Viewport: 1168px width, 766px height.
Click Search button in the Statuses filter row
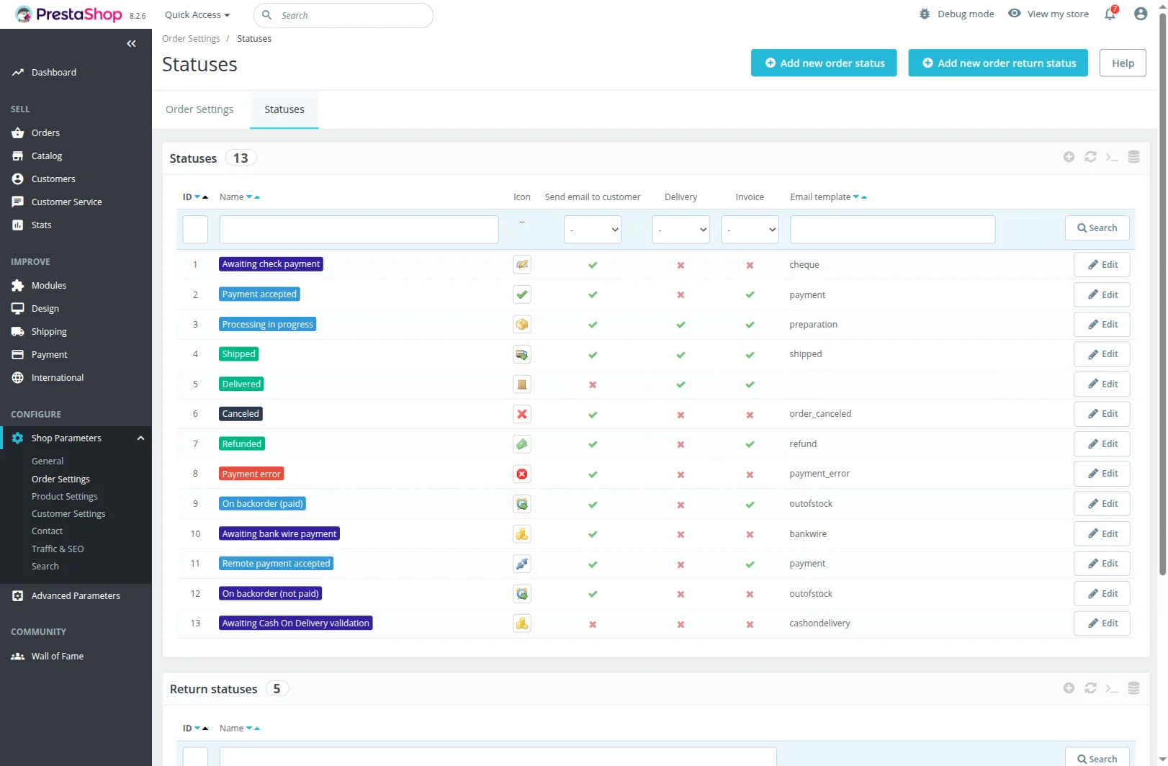(1097, 228)
